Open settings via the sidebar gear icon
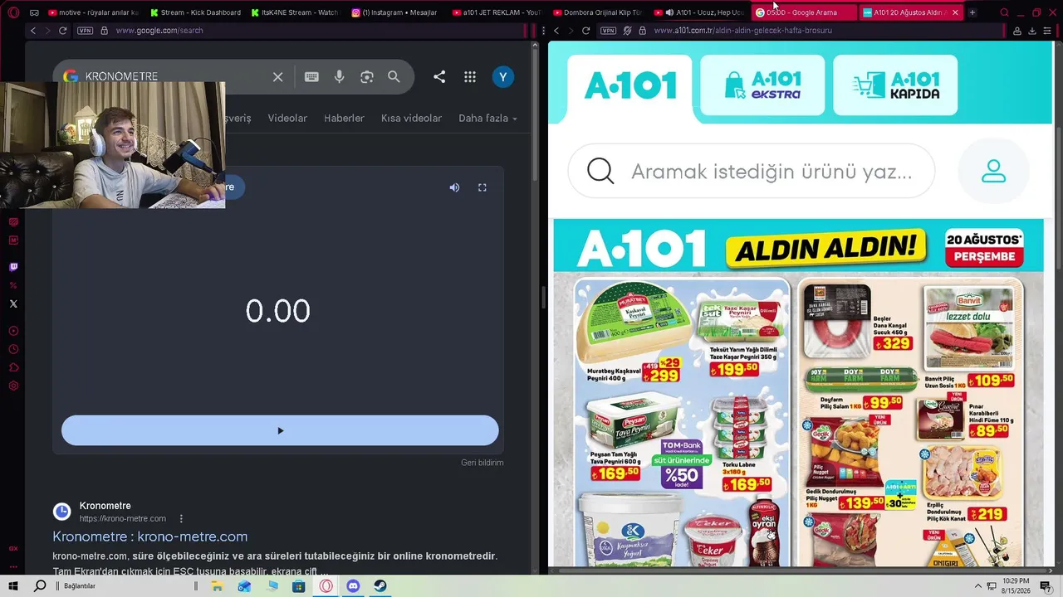 (13, 386)
